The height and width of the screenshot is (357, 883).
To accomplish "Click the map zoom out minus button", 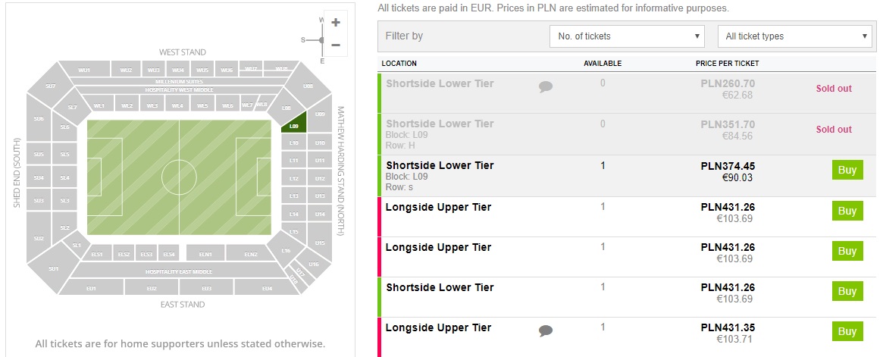I will (x=336, y=45).
